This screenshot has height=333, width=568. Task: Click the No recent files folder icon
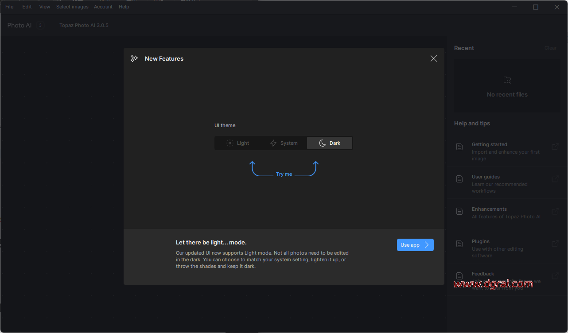pos(507,80)
